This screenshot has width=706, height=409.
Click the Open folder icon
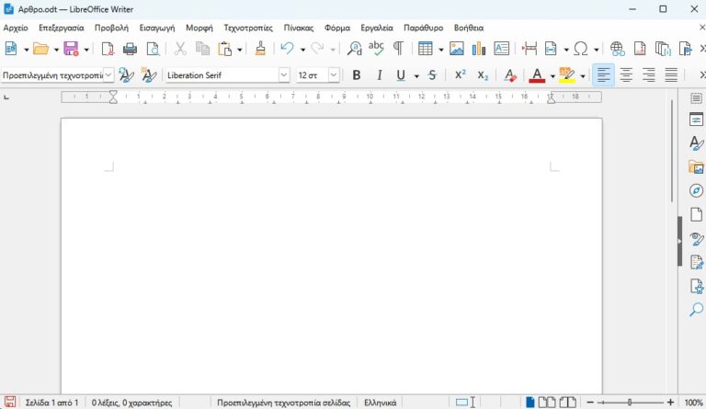click(x=40, y=48)
